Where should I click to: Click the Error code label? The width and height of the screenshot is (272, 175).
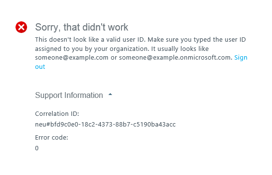pos(51,138)
